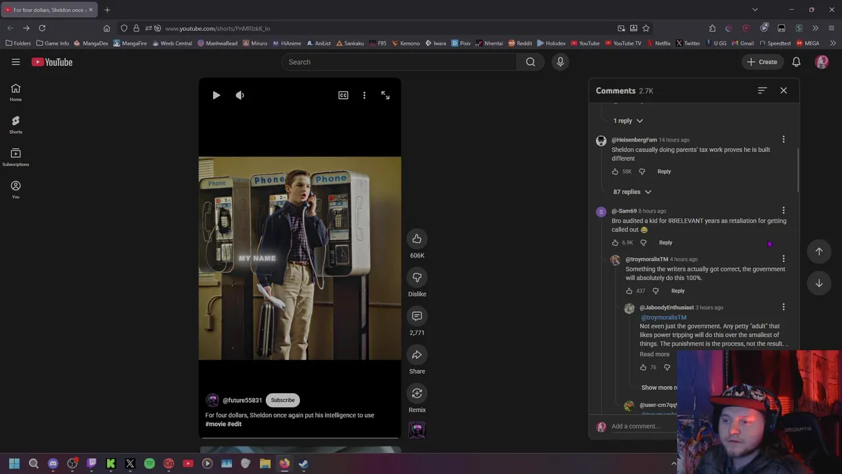Open the Gmail bookmark

click(x=743, y=43)
